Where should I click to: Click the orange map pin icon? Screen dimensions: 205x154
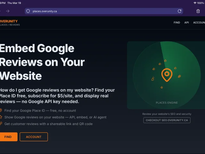click(167, 75)
